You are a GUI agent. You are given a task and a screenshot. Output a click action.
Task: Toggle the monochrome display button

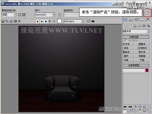pos(54,21)
